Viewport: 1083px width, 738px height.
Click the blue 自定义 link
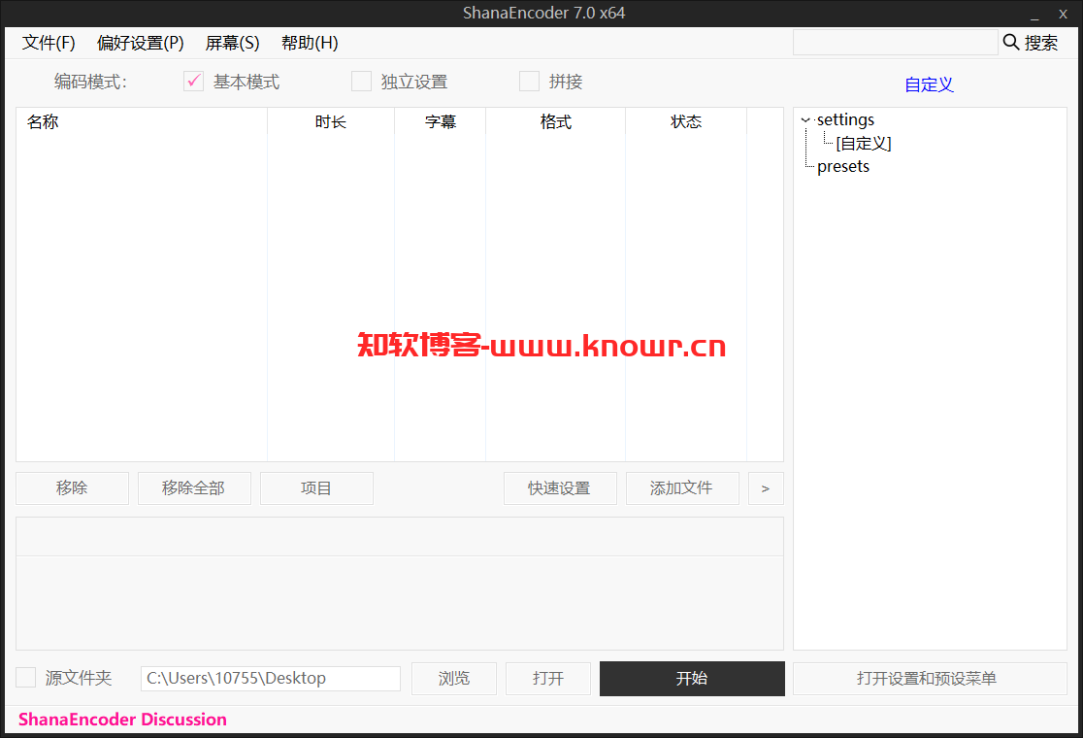(x=929, y=84)
